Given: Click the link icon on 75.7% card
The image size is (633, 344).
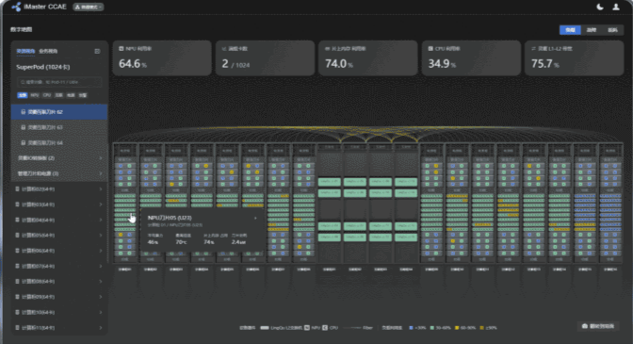Looking at the screenshot, I should [533, 48].
